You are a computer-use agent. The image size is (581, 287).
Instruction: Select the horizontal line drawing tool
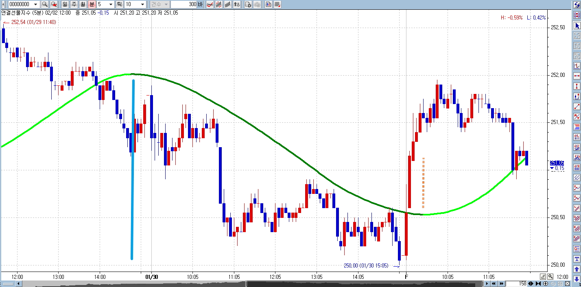pos(577,76)
